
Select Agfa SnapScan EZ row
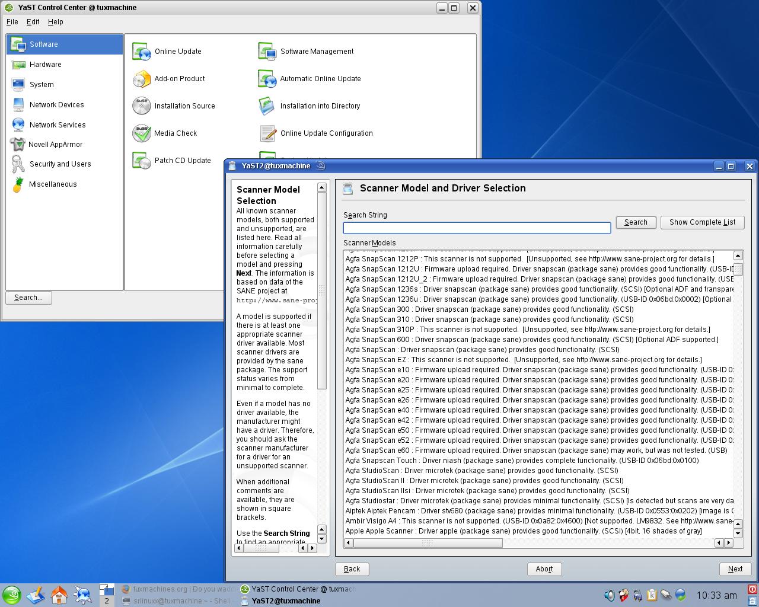point(538,360)
